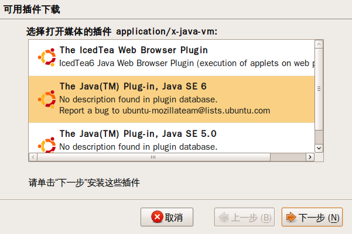The image size is (352, 234).
Task: Click the orange arrow icon on 下一步 button
Action: 291,217
